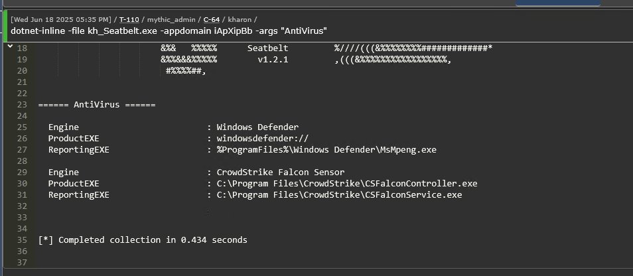633x276 pixels.
Task: Click the green status bar on the task
Action: click(5, 27)
